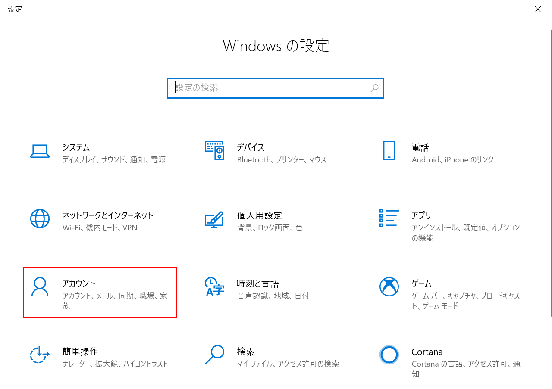Click text ディスプレイ、サウンド、通知、電源
The height and width of the screenshot is (389, 552).
point(114,160)
